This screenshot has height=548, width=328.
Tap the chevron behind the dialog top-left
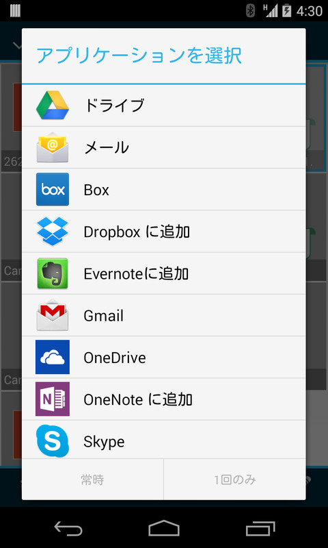point(16,45)
